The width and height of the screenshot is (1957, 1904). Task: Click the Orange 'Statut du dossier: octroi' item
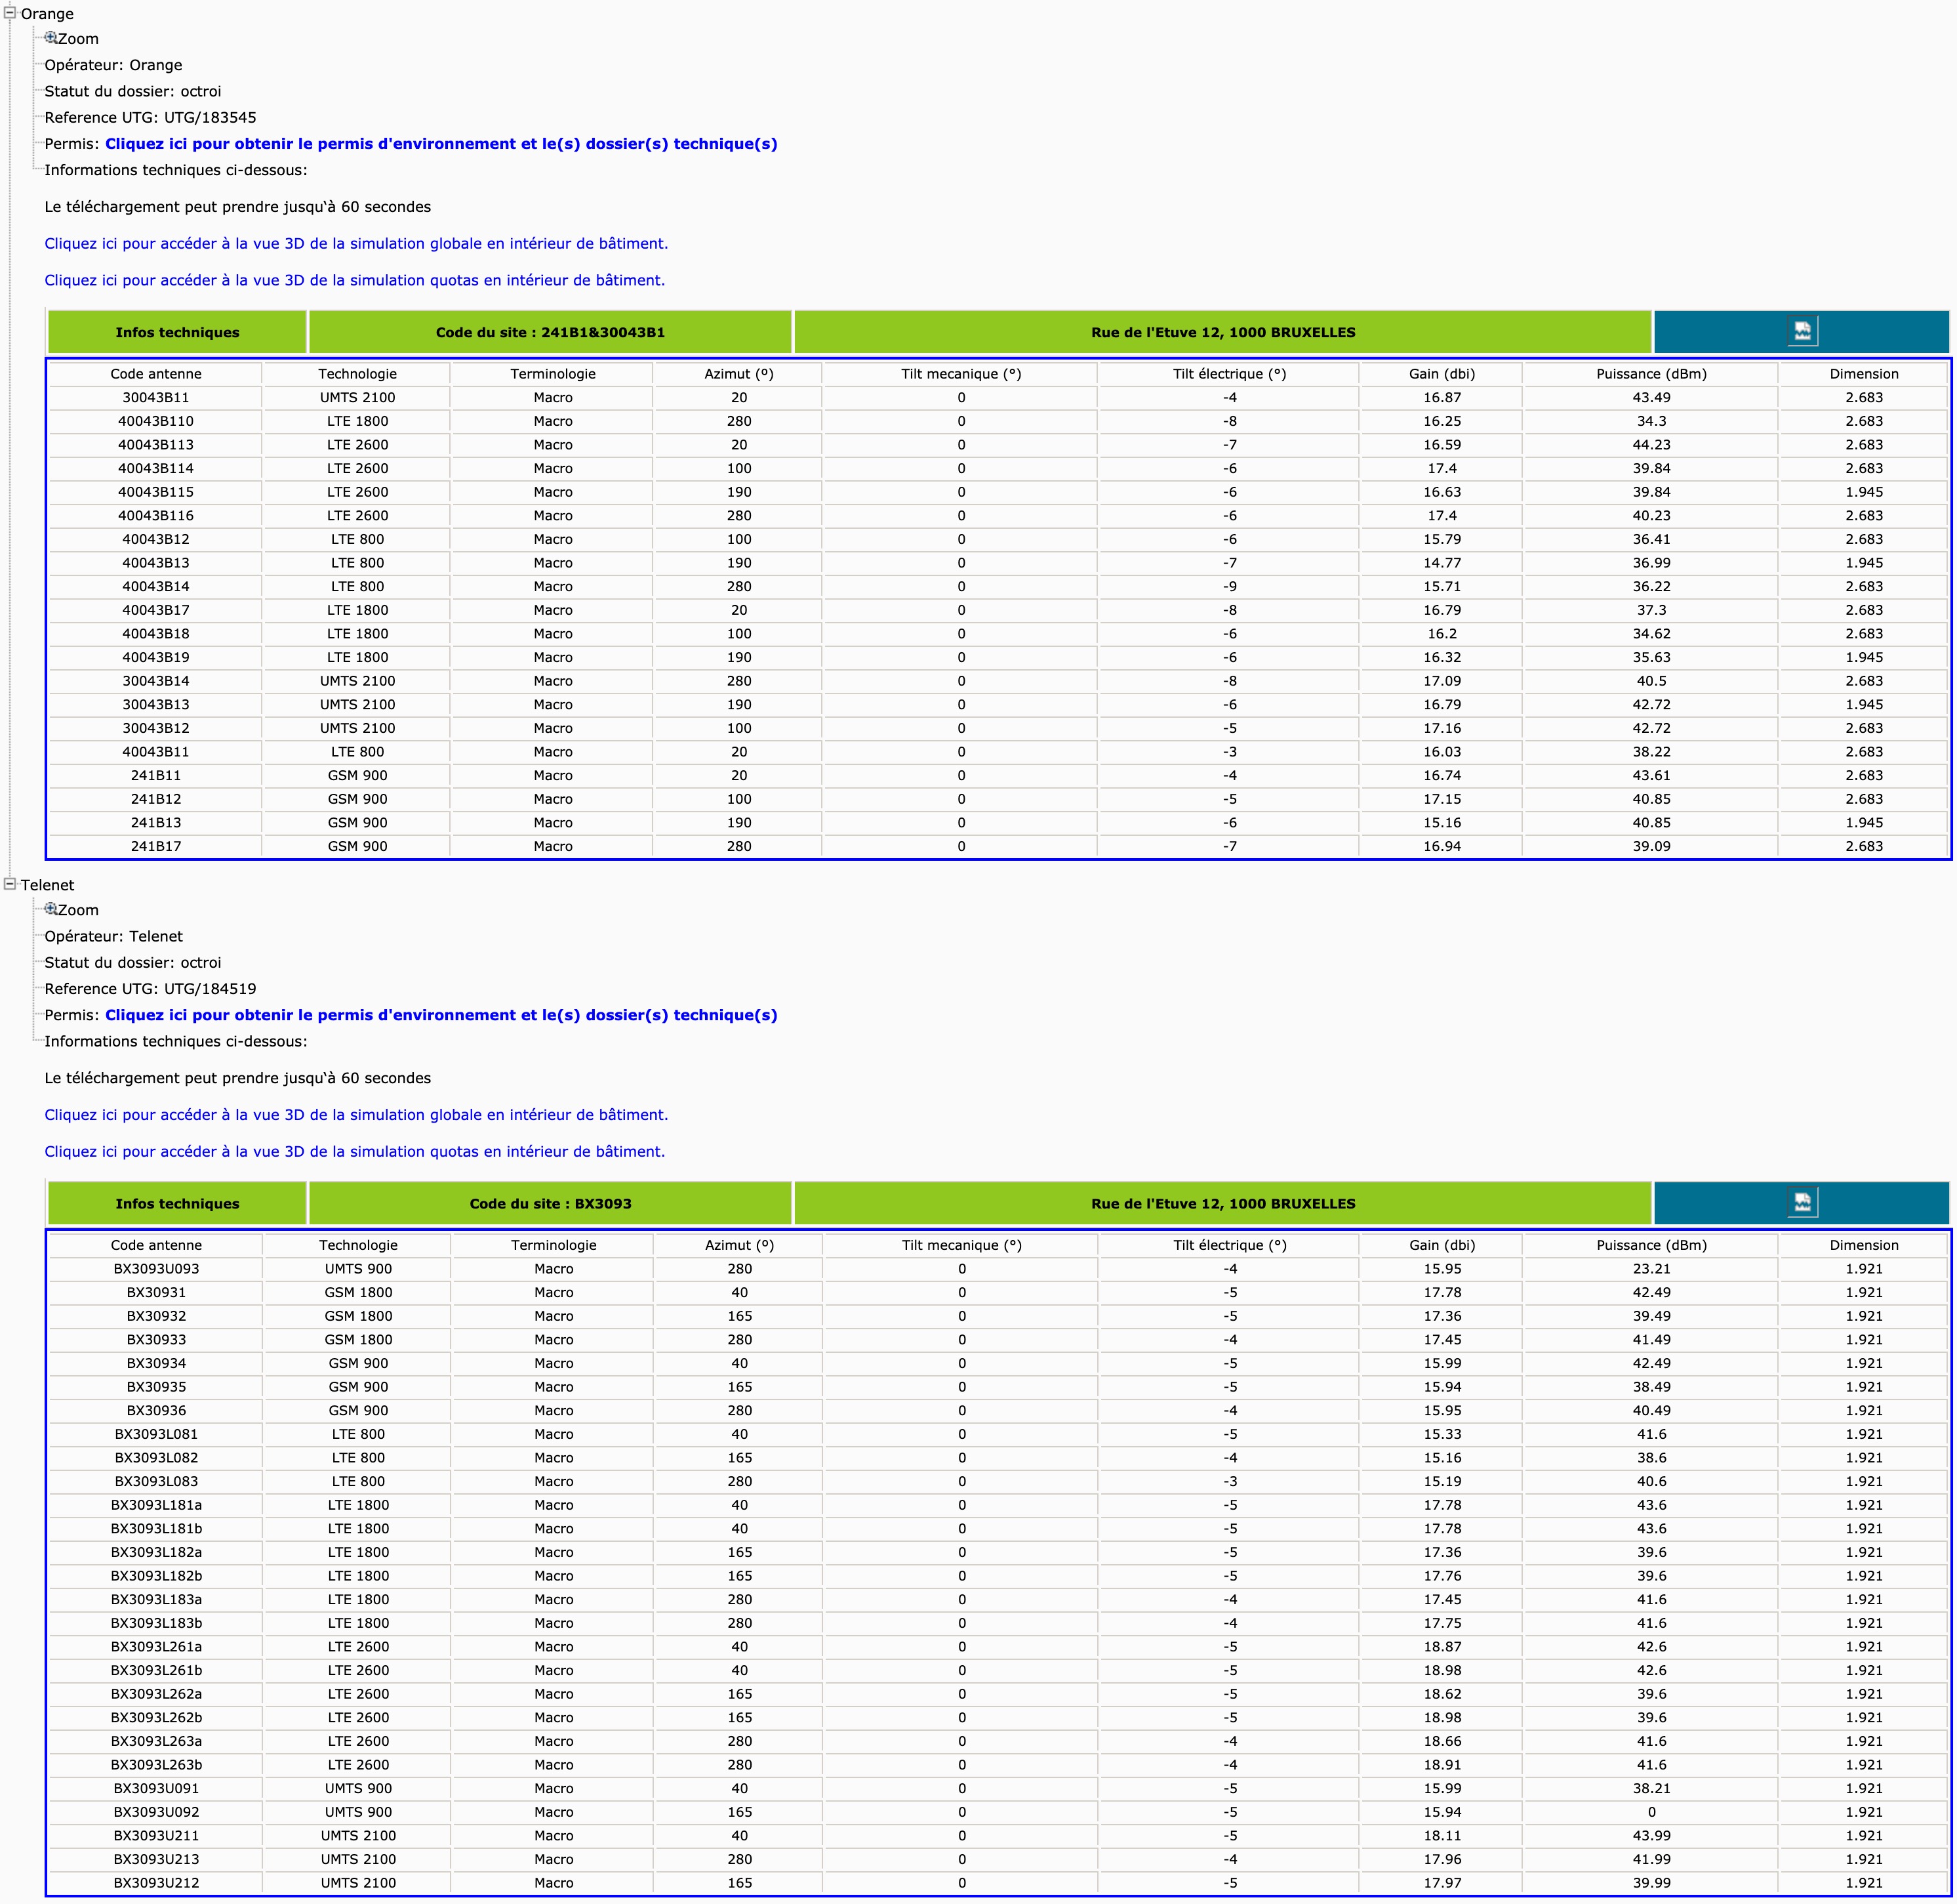pos(133,91)
